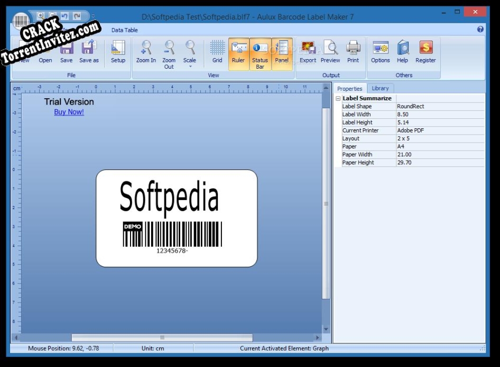Click the Buy Now! link
500x367 pixels.
[69, 112]
